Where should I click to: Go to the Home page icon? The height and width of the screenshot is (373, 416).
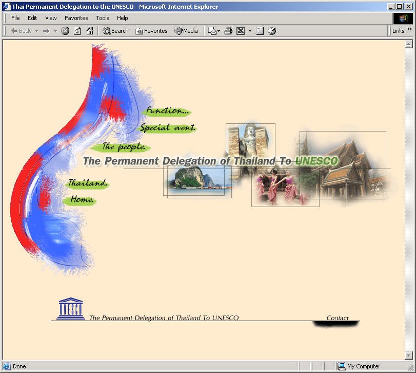(x=90, y=31)
